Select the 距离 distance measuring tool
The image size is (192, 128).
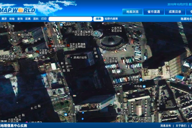(28, 19)
